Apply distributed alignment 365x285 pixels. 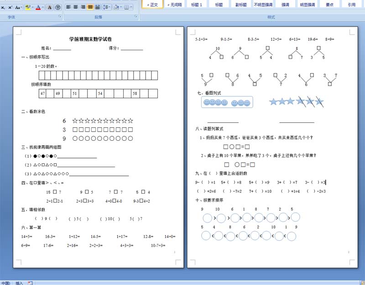point(98,7)
